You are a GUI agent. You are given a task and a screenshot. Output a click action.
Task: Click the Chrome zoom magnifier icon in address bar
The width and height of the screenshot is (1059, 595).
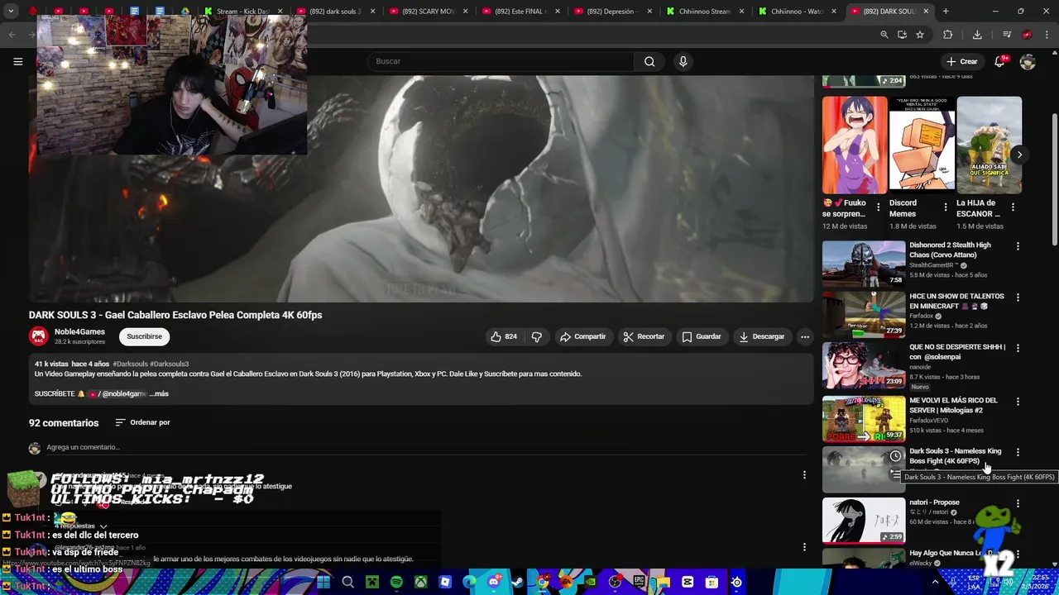[884, 35]
